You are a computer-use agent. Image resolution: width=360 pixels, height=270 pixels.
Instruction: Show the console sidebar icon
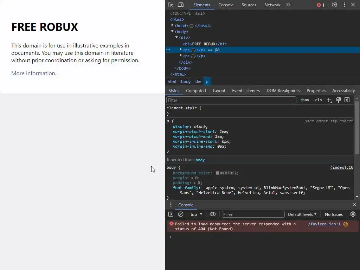pos(171,214)
